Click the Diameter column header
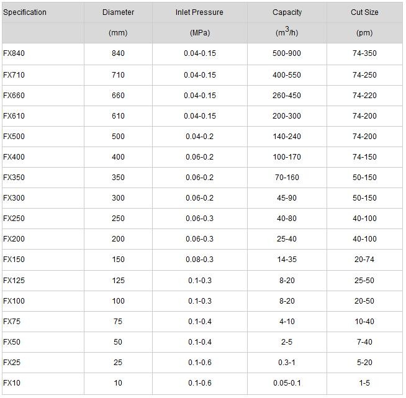 coord(118,12)
